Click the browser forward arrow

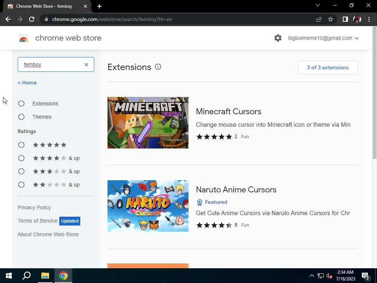coord(20,19)
